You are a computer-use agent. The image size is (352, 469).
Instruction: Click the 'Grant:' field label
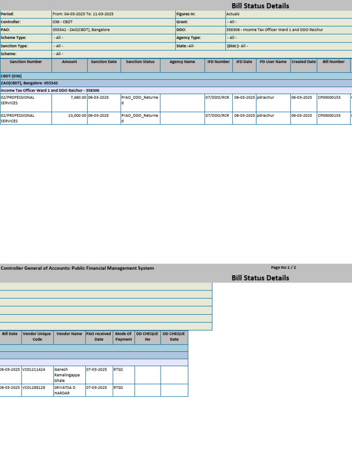pos(182,22)
